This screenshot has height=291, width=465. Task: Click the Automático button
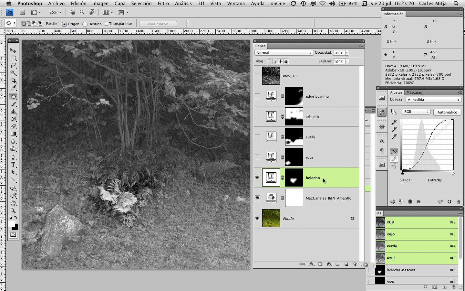click(x=447, y=112)
